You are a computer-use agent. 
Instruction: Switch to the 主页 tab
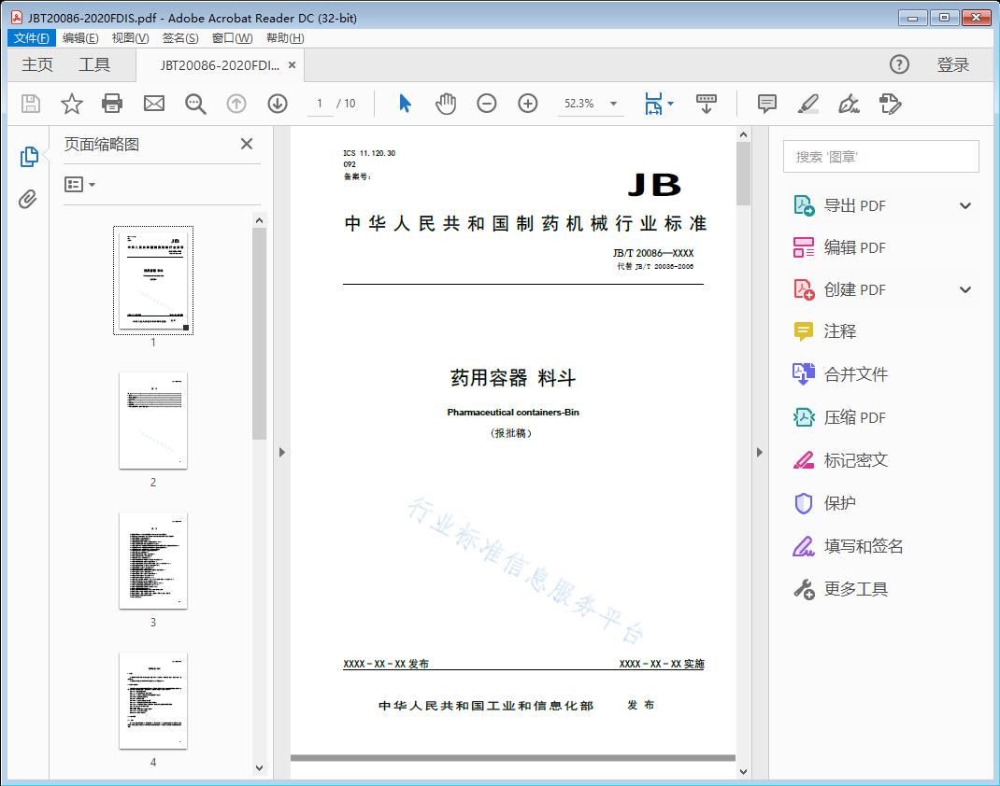[x=36, y=64]
